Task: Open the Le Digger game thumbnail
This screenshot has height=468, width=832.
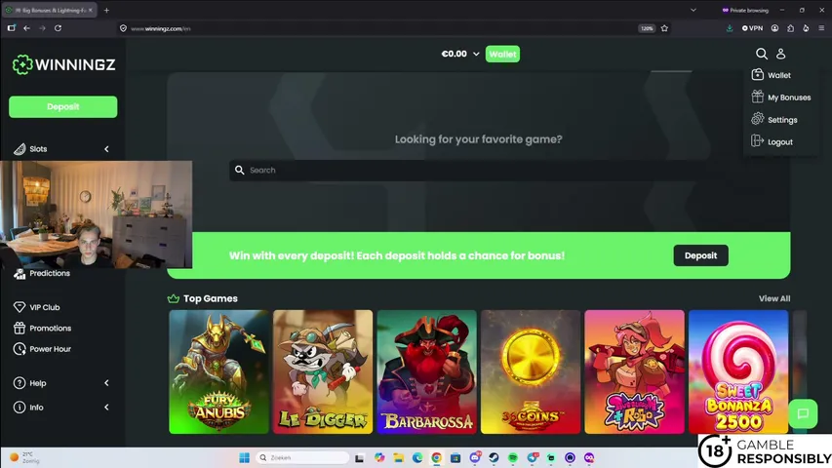Action: coord(323,371)
